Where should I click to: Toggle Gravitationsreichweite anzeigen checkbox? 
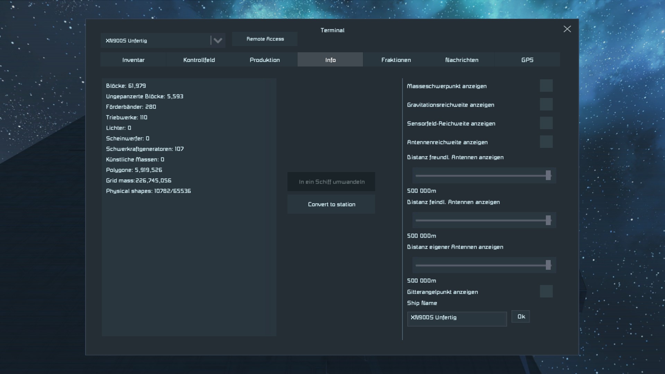pos(546,105)
